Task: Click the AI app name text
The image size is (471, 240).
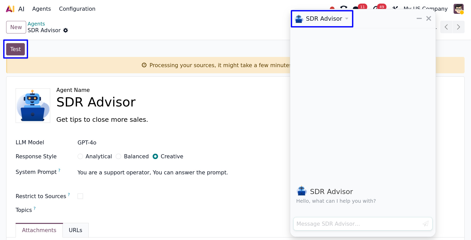Action: [21, 9]
